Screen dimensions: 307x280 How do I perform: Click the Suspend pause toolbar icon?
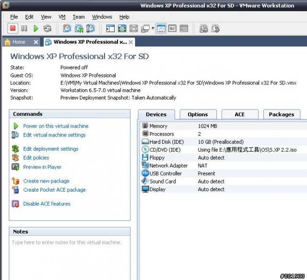coord(24,28)
